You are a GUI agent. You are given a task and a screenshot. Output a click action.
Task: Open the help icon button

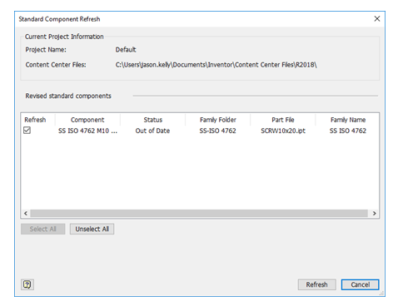tap(27, 284)
